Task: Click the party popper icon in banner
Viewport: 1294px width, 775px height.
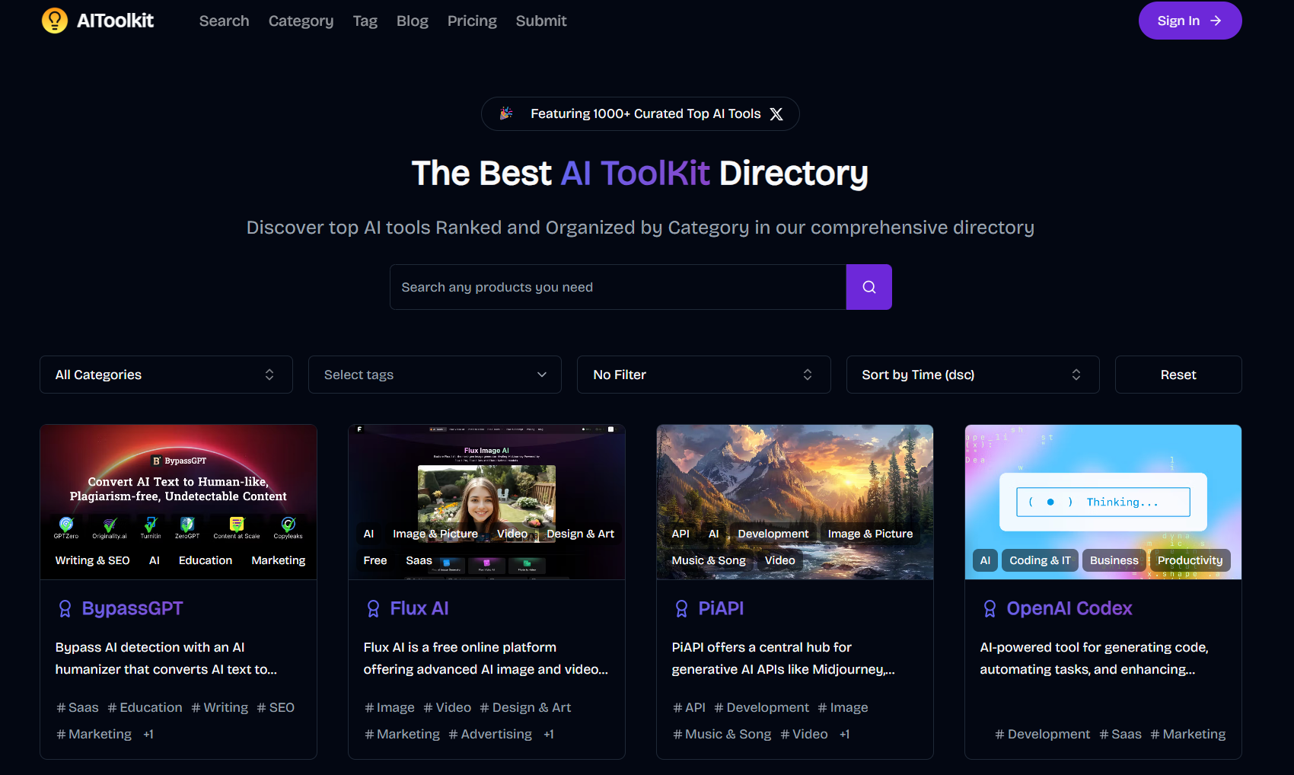Action: [505, 113]
